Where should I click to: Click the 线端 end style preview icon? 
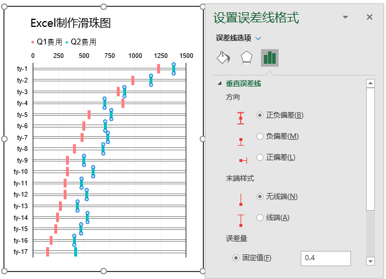point(241,221)
